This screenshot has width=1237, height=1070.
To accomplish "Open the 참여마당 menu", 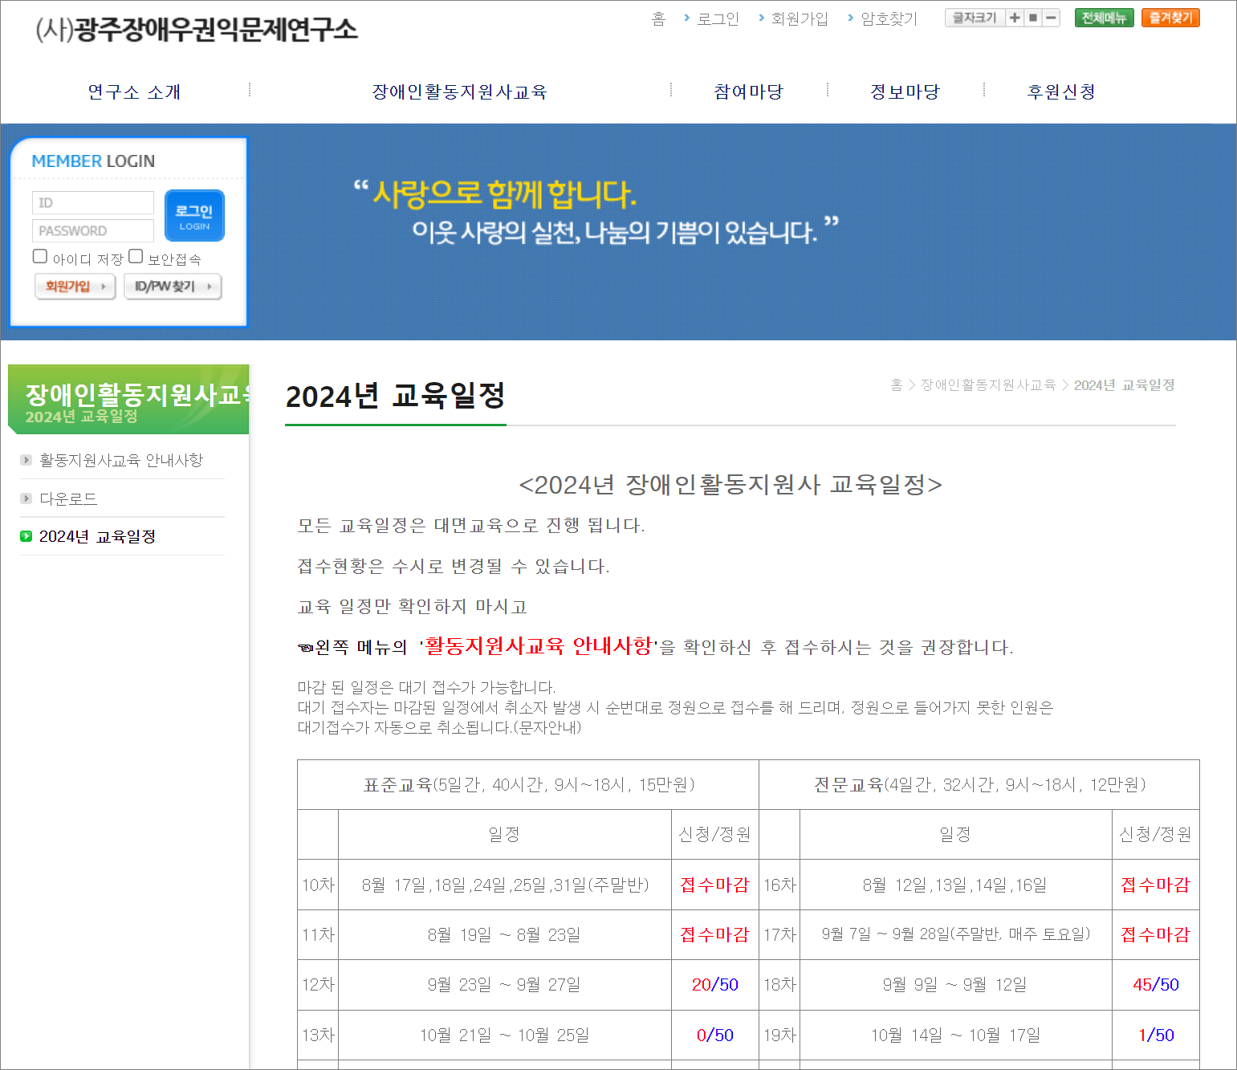I will click(747, 92).
